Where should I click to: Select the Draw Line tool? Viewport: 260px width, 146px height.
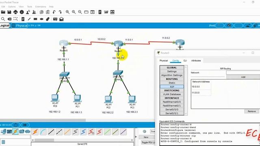pos(29,19)
